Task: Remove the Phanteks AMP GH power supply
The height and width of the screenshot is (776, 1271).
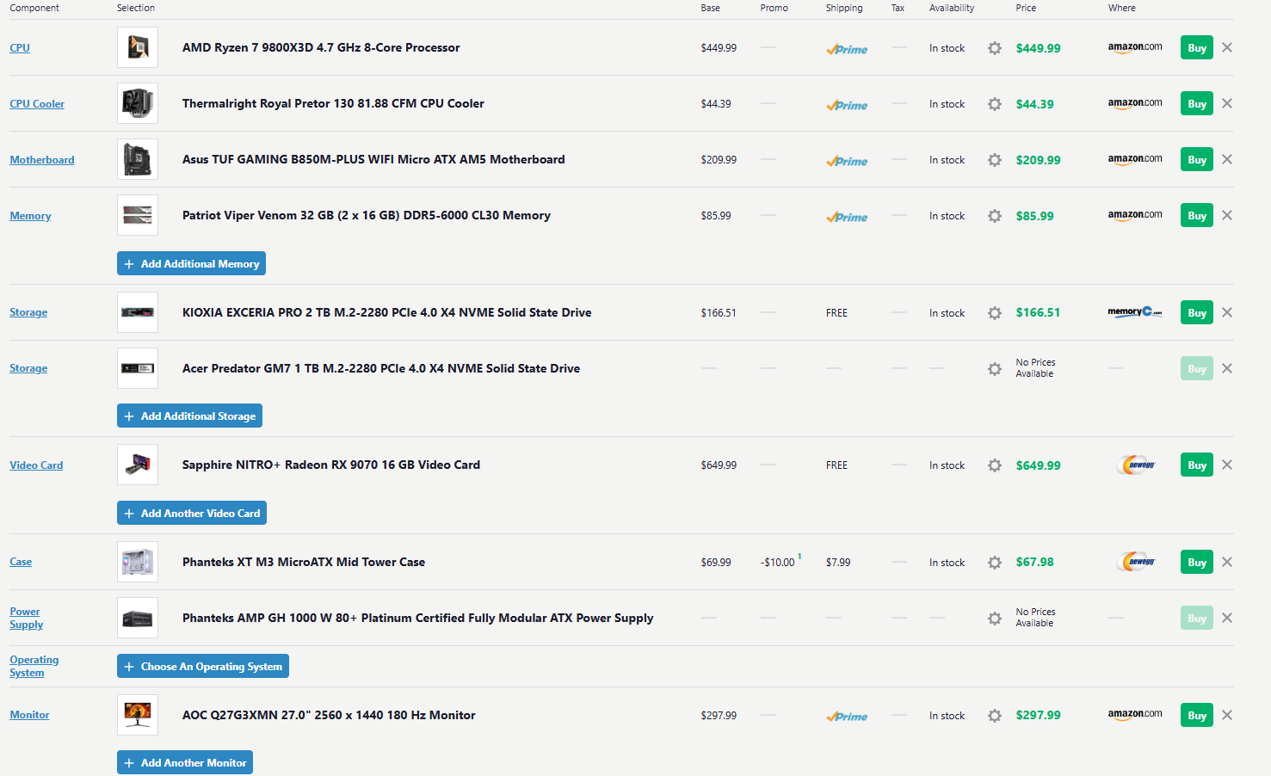Action: [1227, 618]
